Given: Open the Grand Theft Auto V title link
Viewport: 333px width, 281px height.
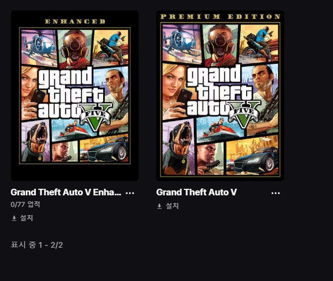Looking at the screenshot, I should (x=197, y=192).
